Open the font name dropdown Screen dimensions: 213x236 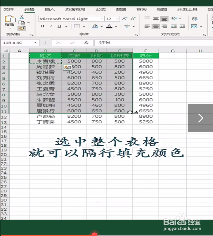[102, 19]
